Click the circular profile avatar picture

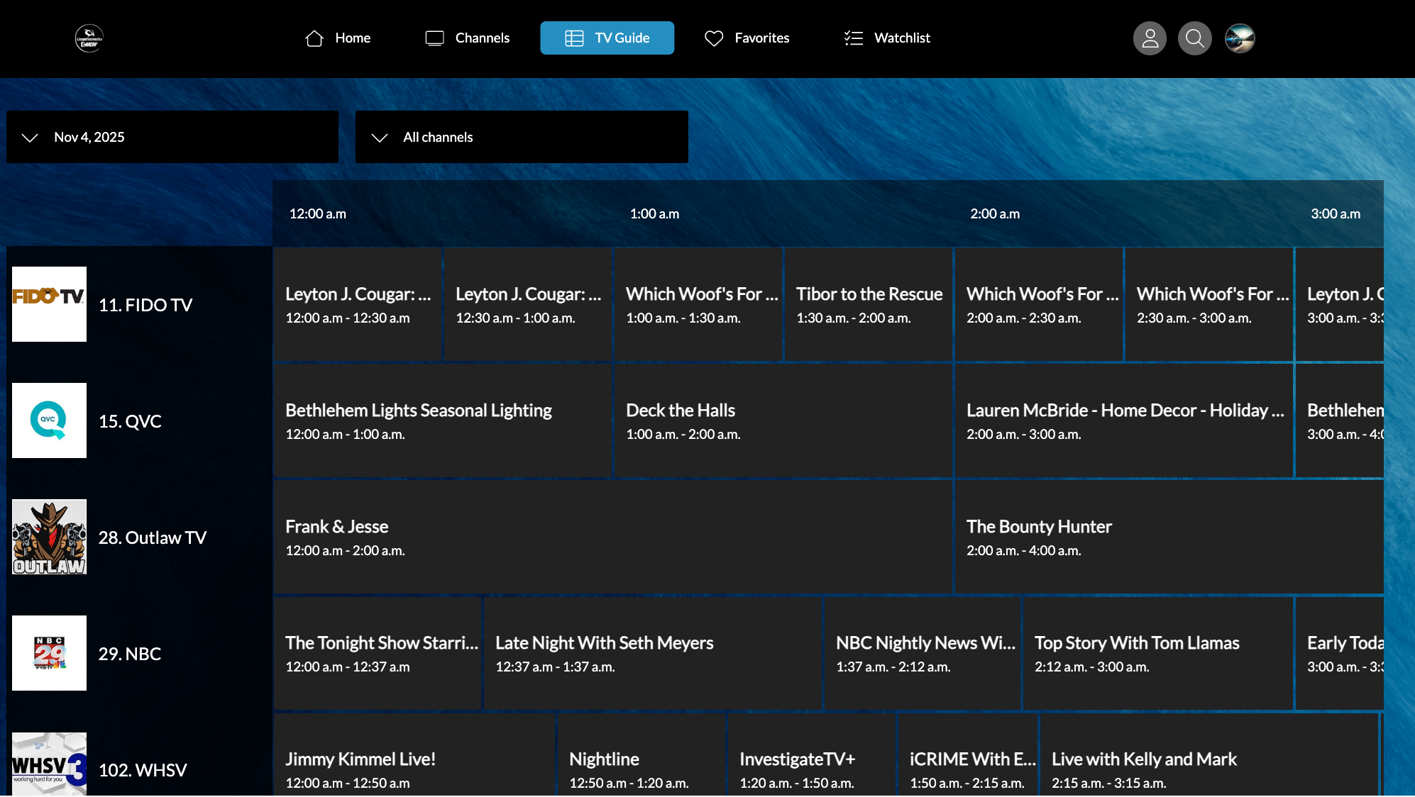1240,38
